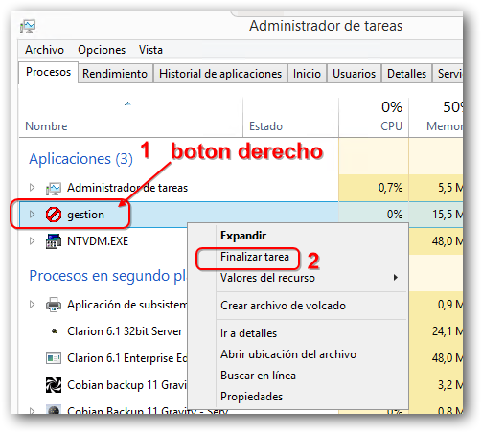This screenshot has height=433, width=482.
Task: Click the 0% CPU value of gestion
Action: point(395,215)
